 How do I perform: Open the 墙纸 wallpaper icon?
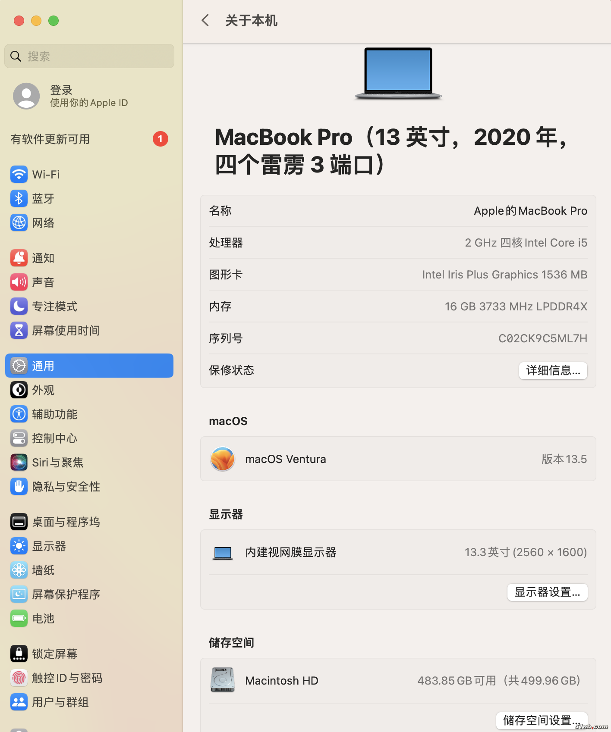click(19, 570)
